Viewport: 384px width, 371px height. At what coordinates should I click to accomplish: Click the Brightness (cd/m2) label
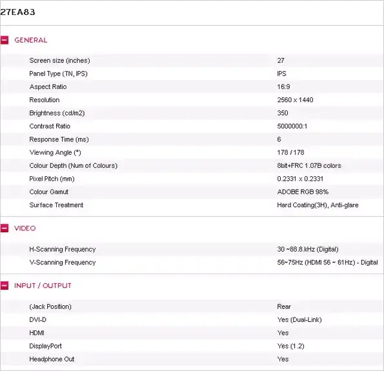coord(57,113)
